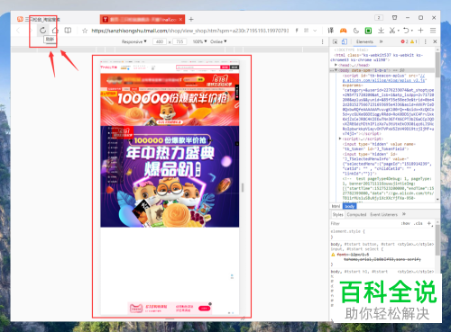This screenshot has width=451, height=332.
Task: Click the tab count box showing 2
Action: pos(379,18)
